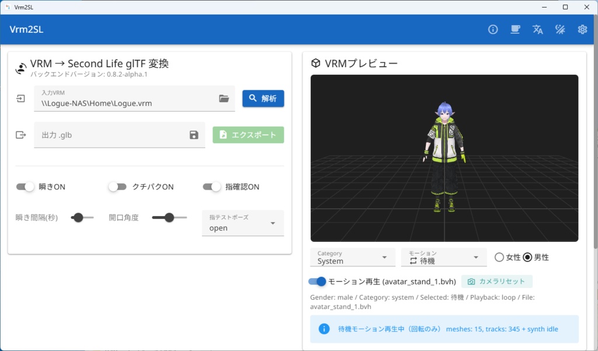Open the settings gear icon
This screenshot has width=598, height=351.
(582, 29)
